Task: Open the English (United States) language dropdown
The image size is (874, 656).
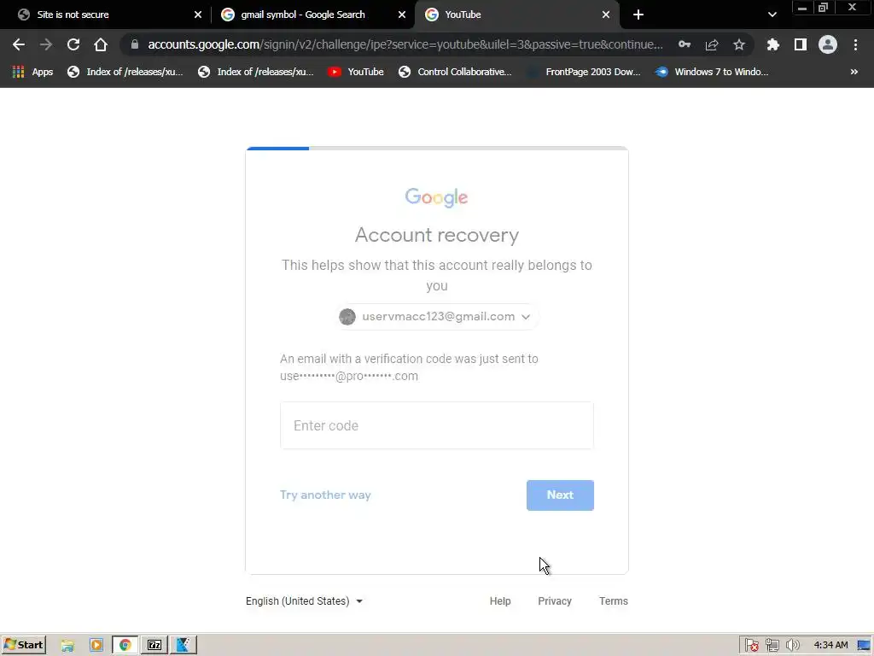Action: [305, 601]
